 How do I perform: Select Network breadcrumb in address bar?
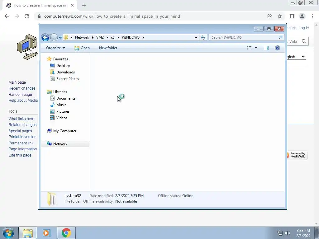click(x=82, y=37)
